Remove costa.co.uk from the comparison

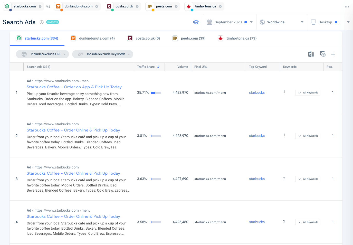coord(137,6)
